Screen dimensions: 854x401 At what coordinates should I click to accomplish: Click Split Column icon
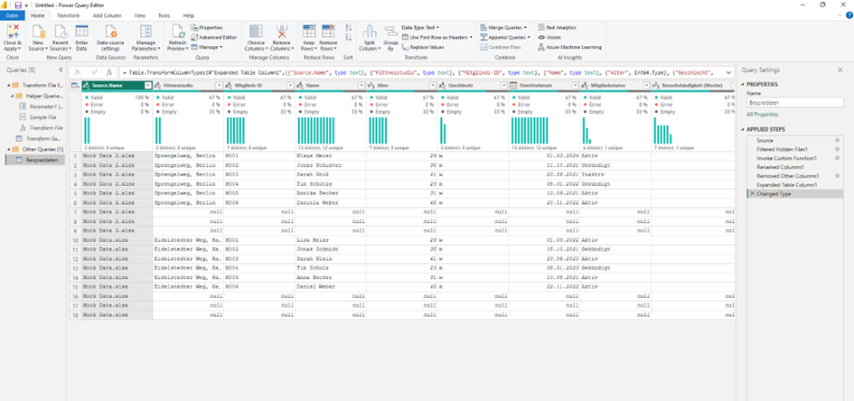tap(370, 31)
